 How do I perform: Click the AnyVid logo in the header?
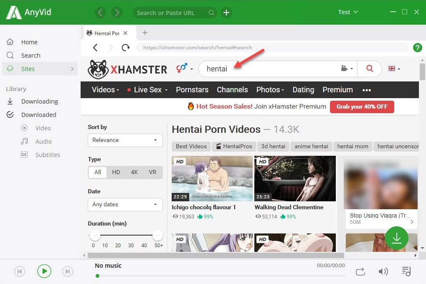tap(29, 13)
